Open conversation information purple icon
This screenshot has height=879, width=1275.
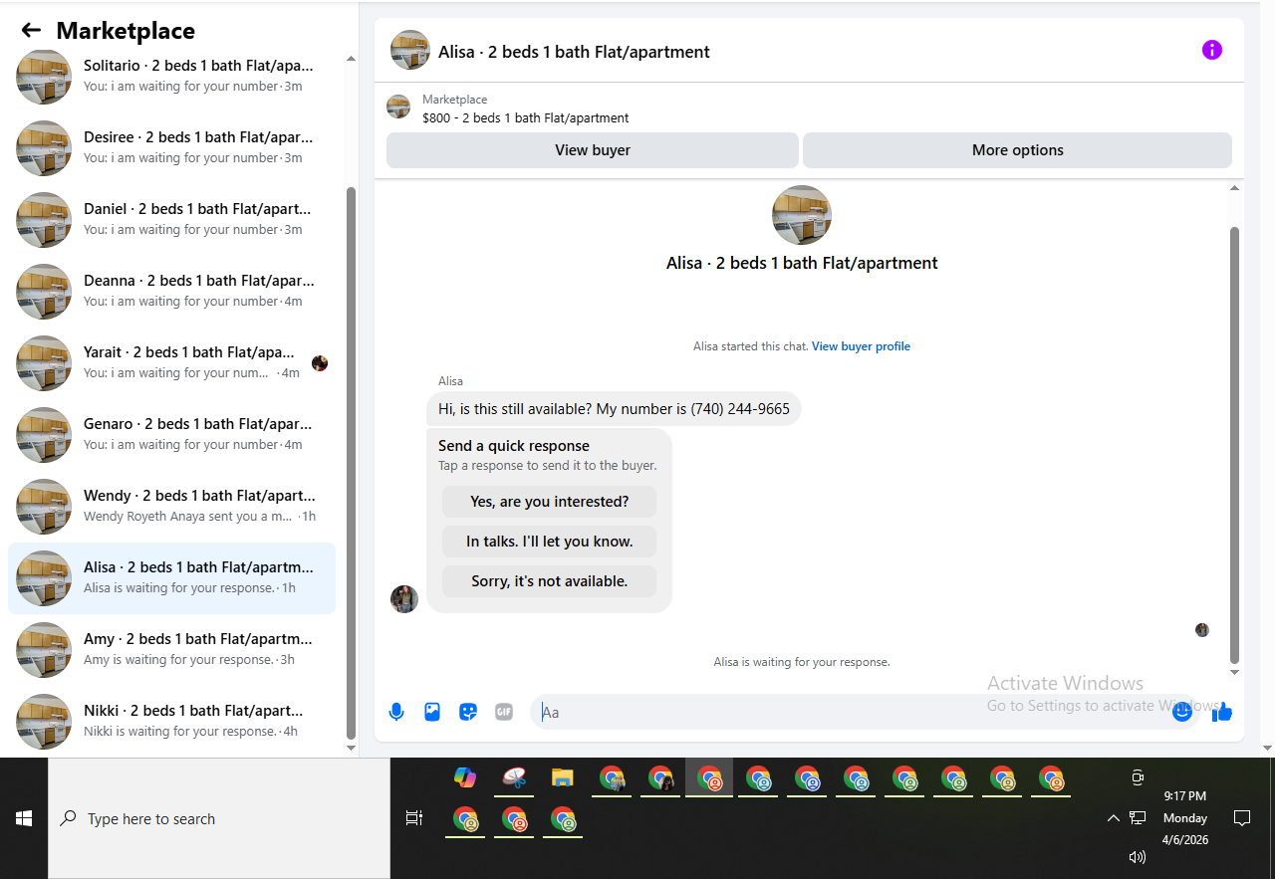[1211, 50]
